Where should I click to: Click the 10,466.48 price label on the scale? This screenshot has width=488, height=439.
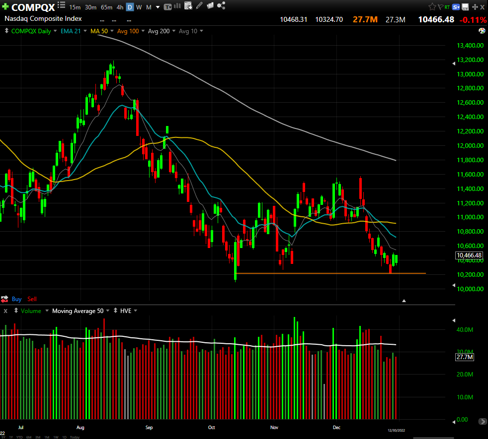tap(469, 255)
